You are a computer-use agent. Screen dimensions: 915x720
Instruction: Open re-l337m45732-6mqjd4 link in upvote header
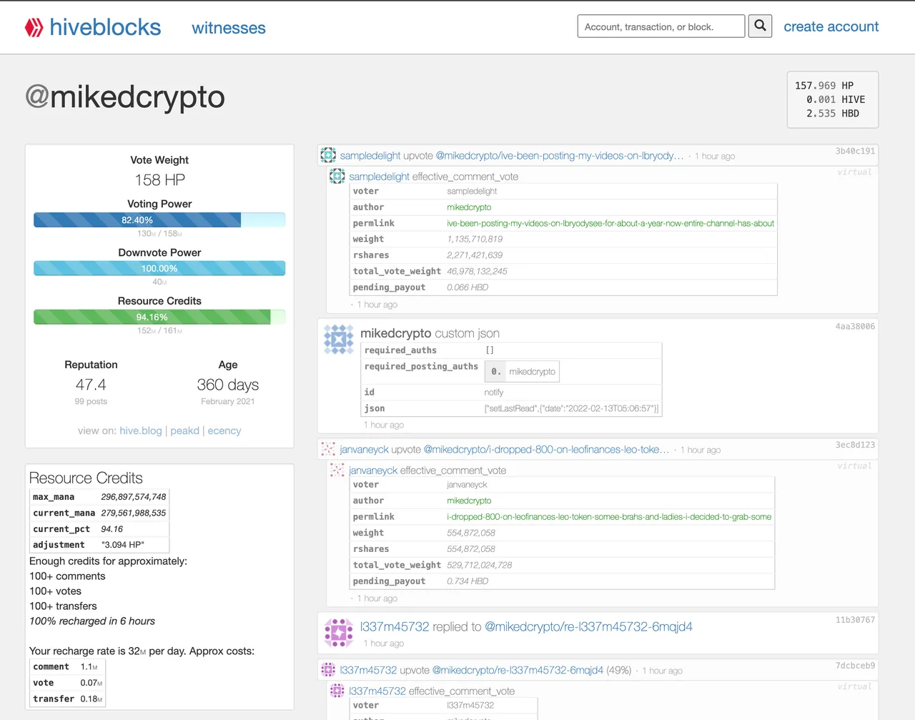pos(518,670)
